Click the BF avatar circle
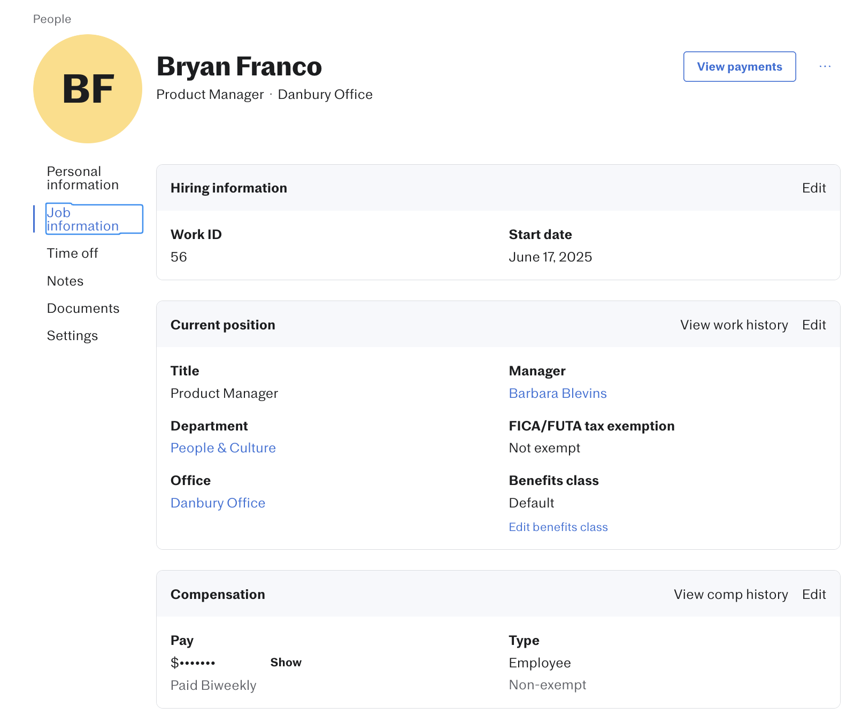Viewport: 862px width, 723px height. [x=88, y=89]
